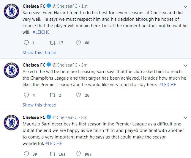Expand the options arrow on the 3m tweet

[x=185, y=65]
